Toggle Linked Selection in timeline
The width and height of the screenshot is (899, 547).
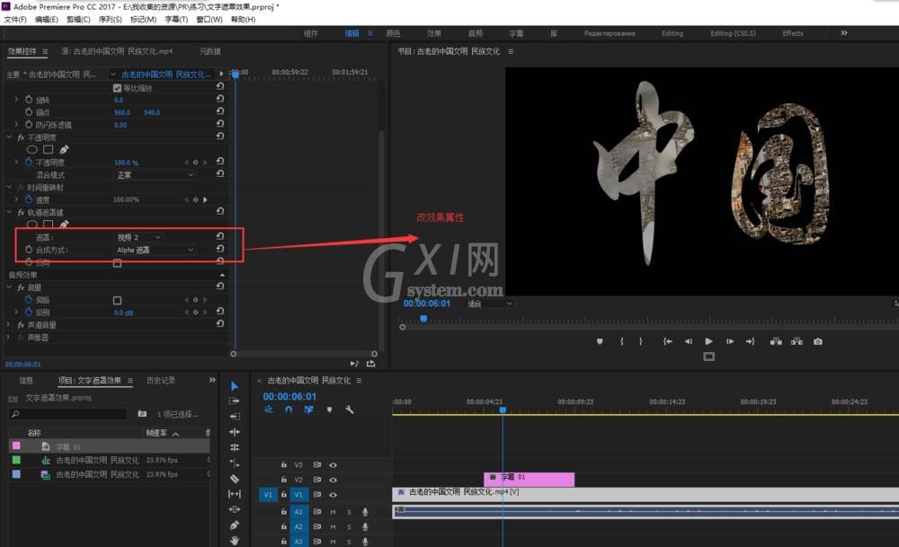309,410
